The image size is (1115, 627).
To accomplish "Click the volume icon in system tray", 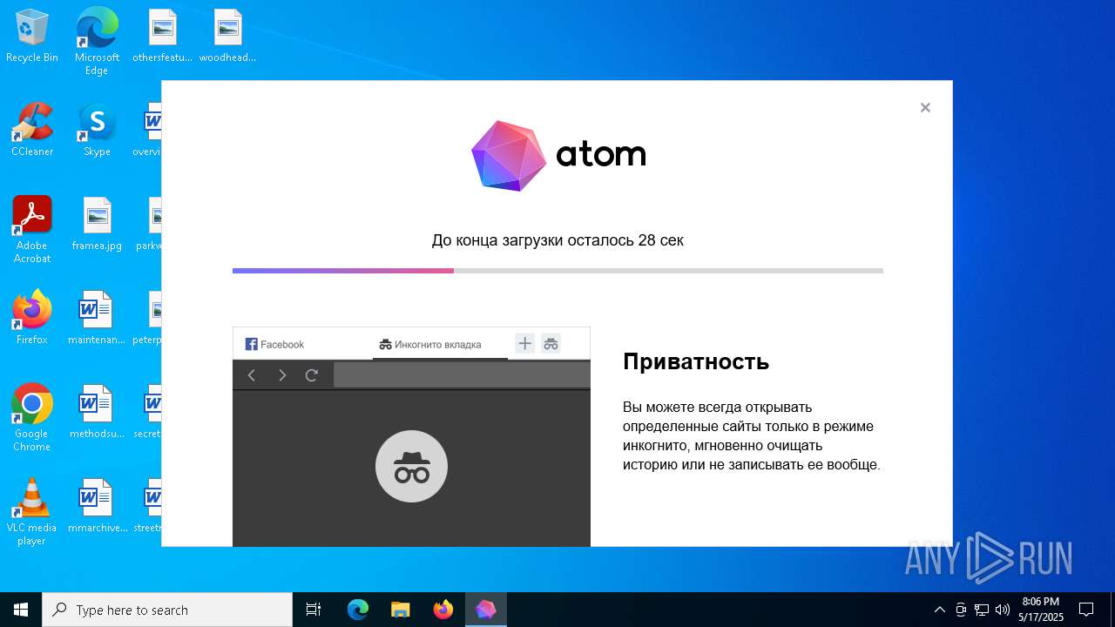I will [1003, 610].
